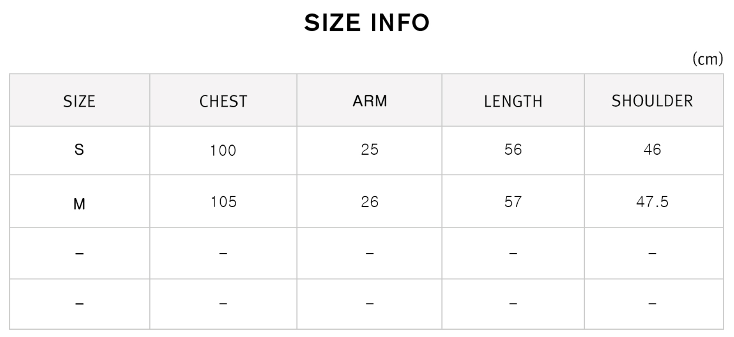Click arm value 26
Screen dimensions: 734x337
(x=370, y=202)
